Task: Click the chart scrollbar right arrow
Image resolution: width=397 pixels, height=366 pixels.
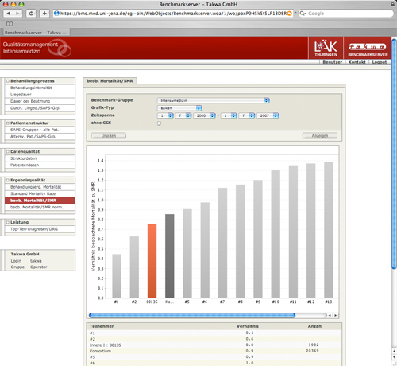Action: pyautogui.click(x=336, y=315)
